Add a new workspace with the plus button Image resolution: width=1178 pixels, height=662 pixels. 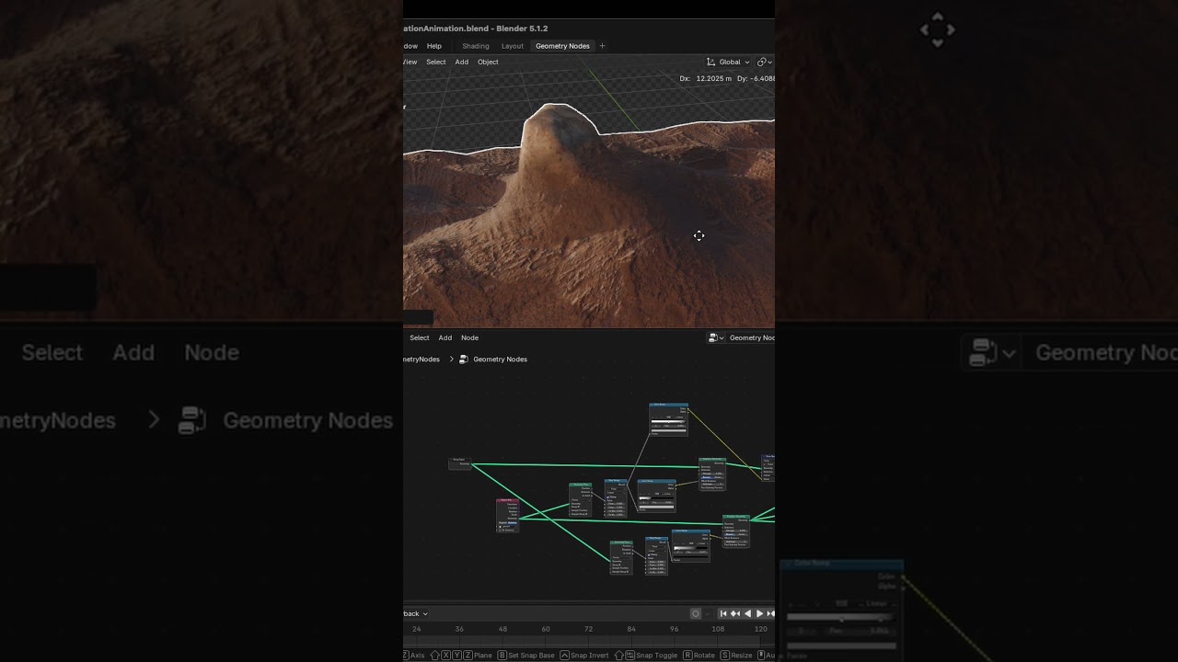click(x=603, y=46)
